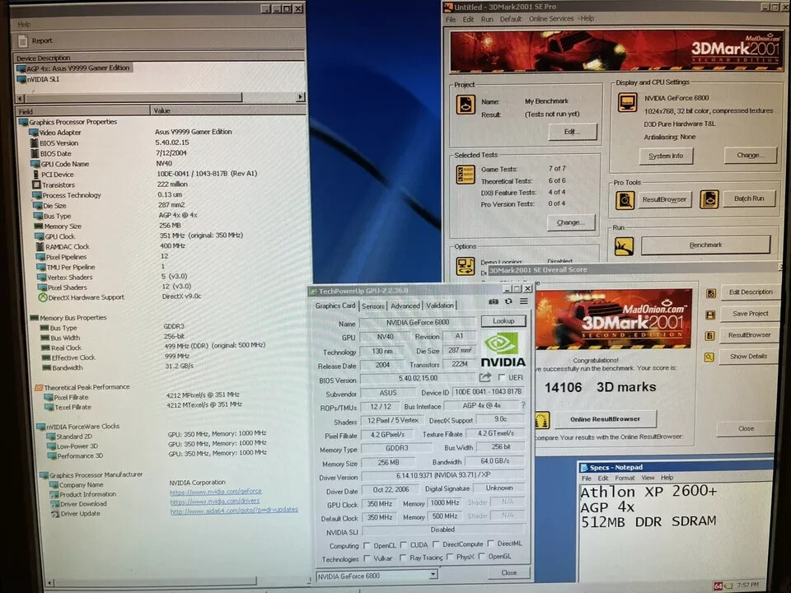Open the GPU-Z hamburger menu icon
Image resolution: width=791 pixels, height=593 pixels.
point(523,302)
